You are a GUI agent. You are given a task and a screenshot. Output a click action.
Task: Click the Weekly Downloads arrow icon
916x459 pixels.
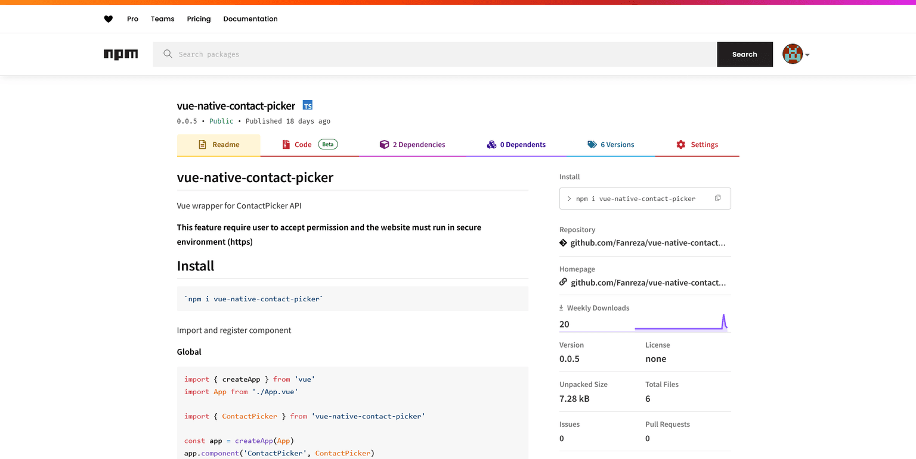tap(561, 307)
